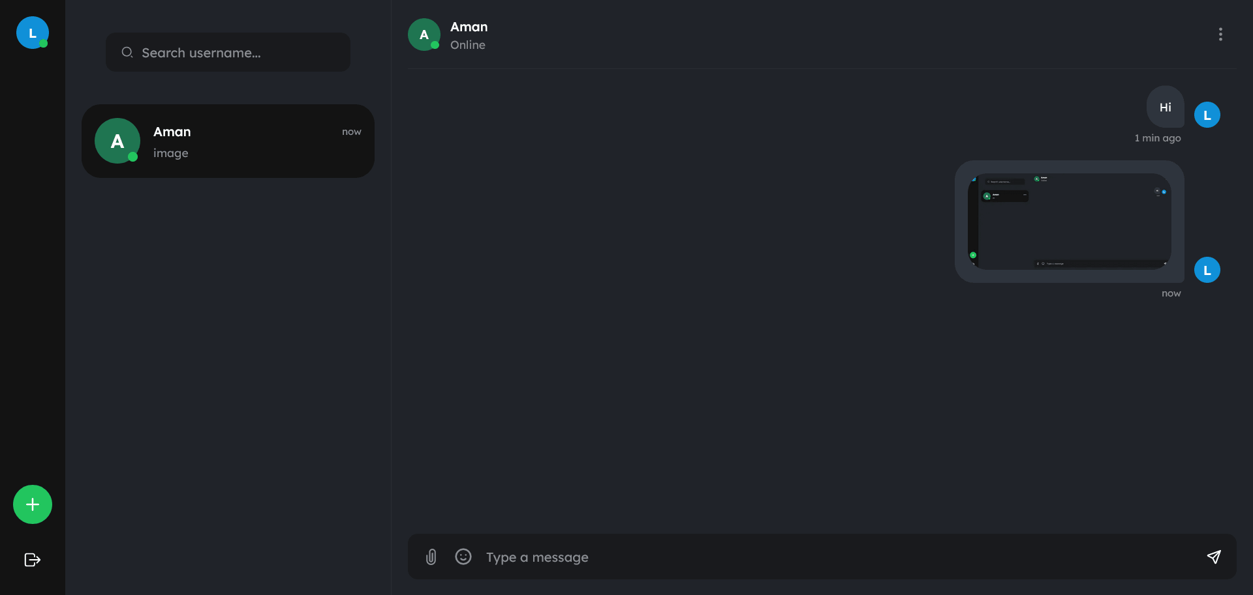The height and width of the screenshot is (595, 1253).
Task: Click the image preview text under Aman
Action: pos(171,153)
